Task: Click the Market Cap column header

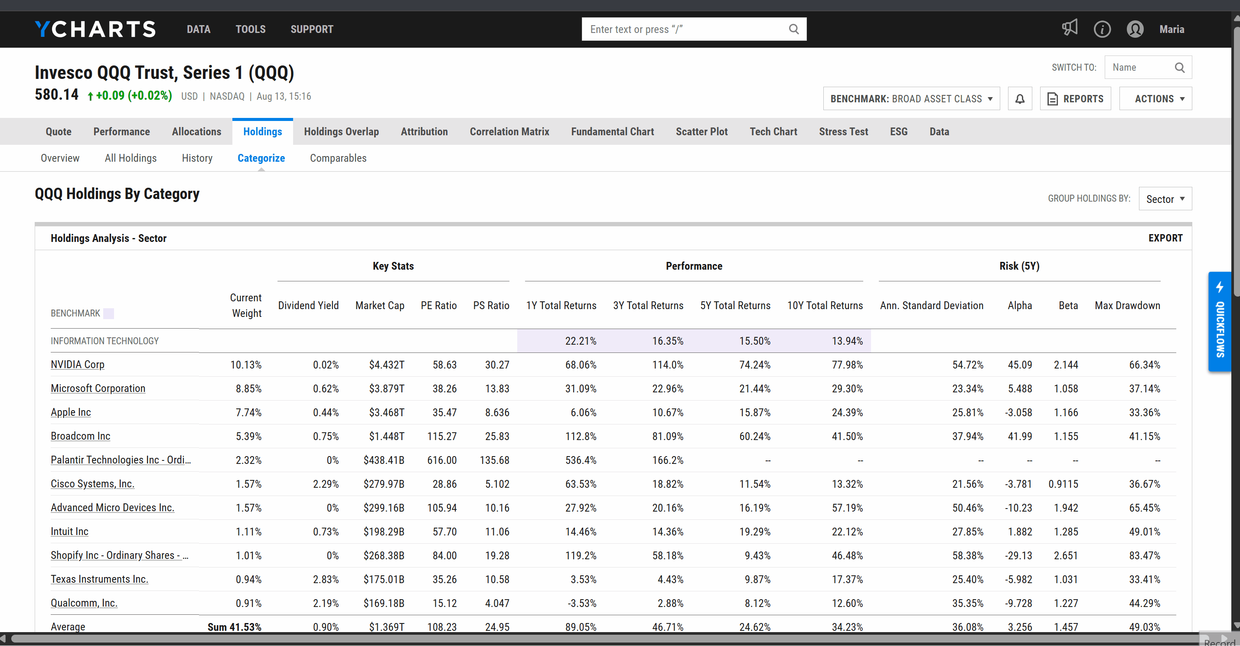Action: 379,305
